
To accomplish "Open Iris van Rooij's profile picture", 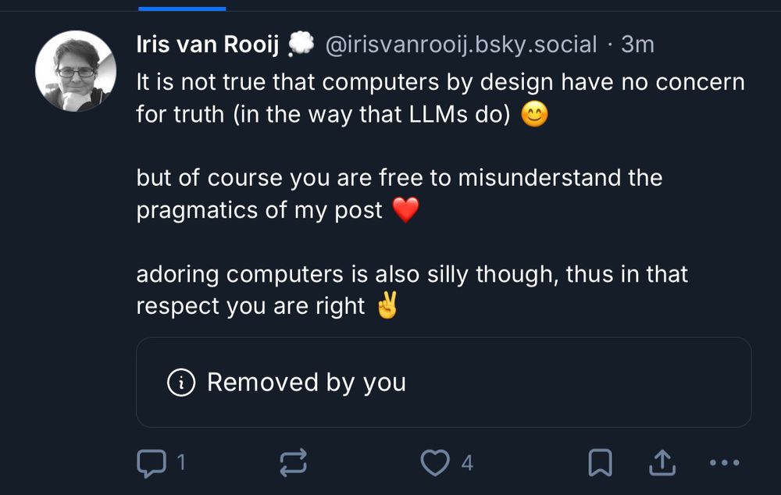I will click(76, 70).
